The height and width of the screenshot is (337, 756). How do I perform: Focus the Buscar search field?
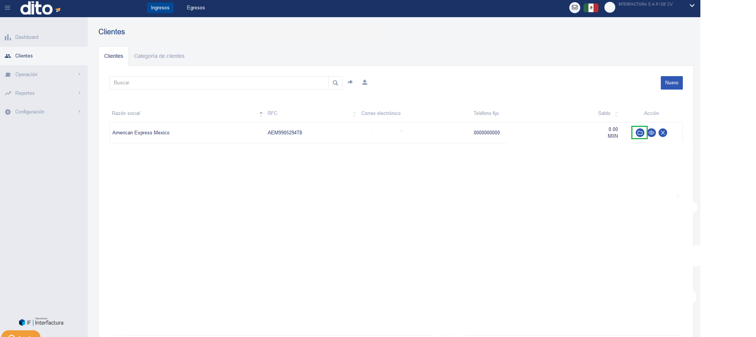(219, 83)
